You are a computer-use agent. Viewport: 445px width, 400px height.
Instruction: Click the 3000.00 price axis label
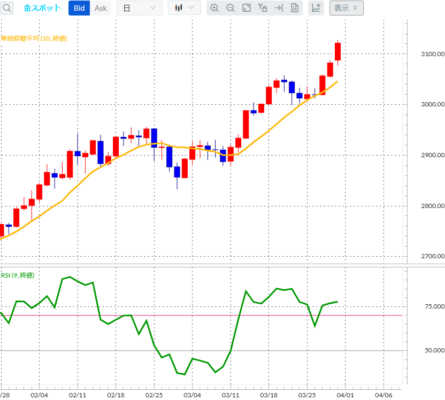(x=433, y=104)
